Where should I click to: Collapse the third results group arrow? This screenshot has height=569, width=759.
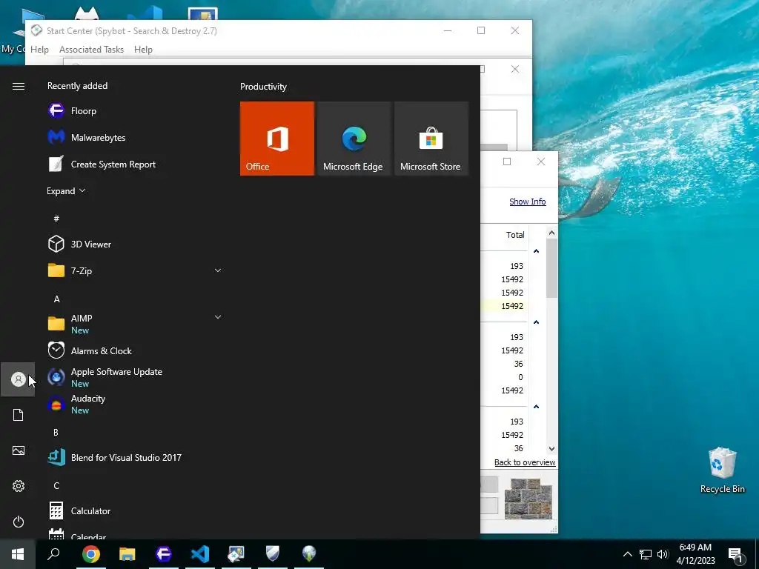click(537, 407)
